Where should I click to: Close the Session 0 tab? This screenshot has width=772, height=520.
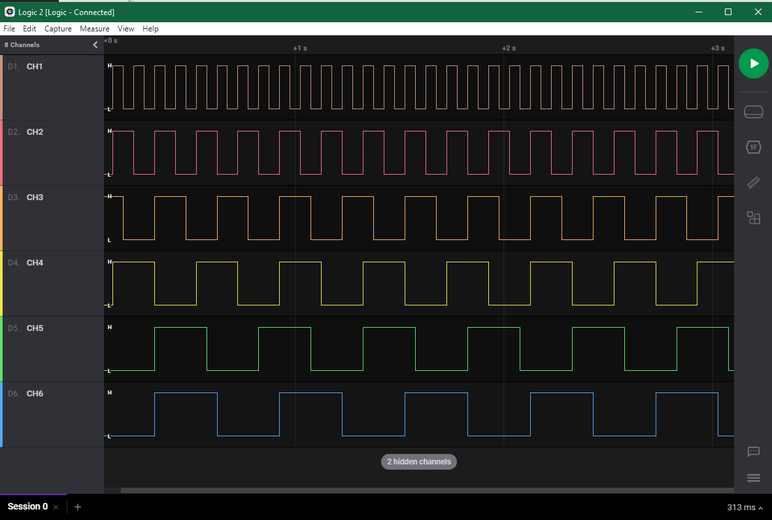click(56, 508)
